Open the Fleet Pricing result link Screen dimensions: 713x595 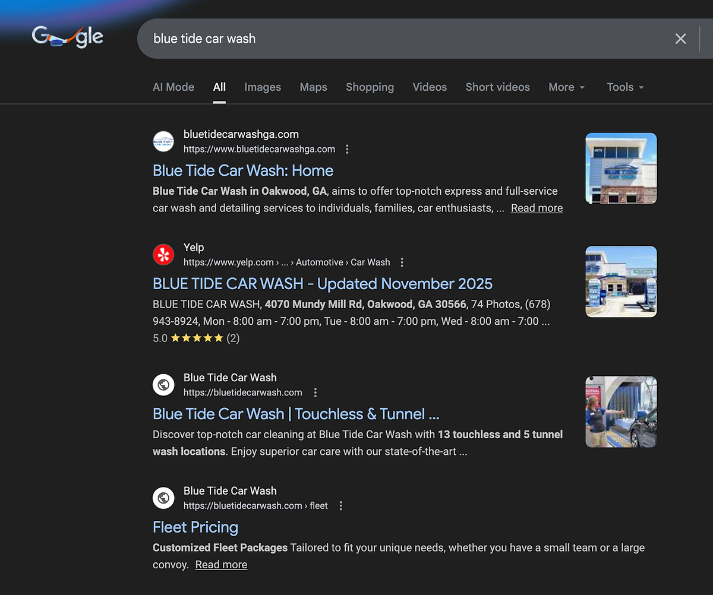[x=195, y=527]
